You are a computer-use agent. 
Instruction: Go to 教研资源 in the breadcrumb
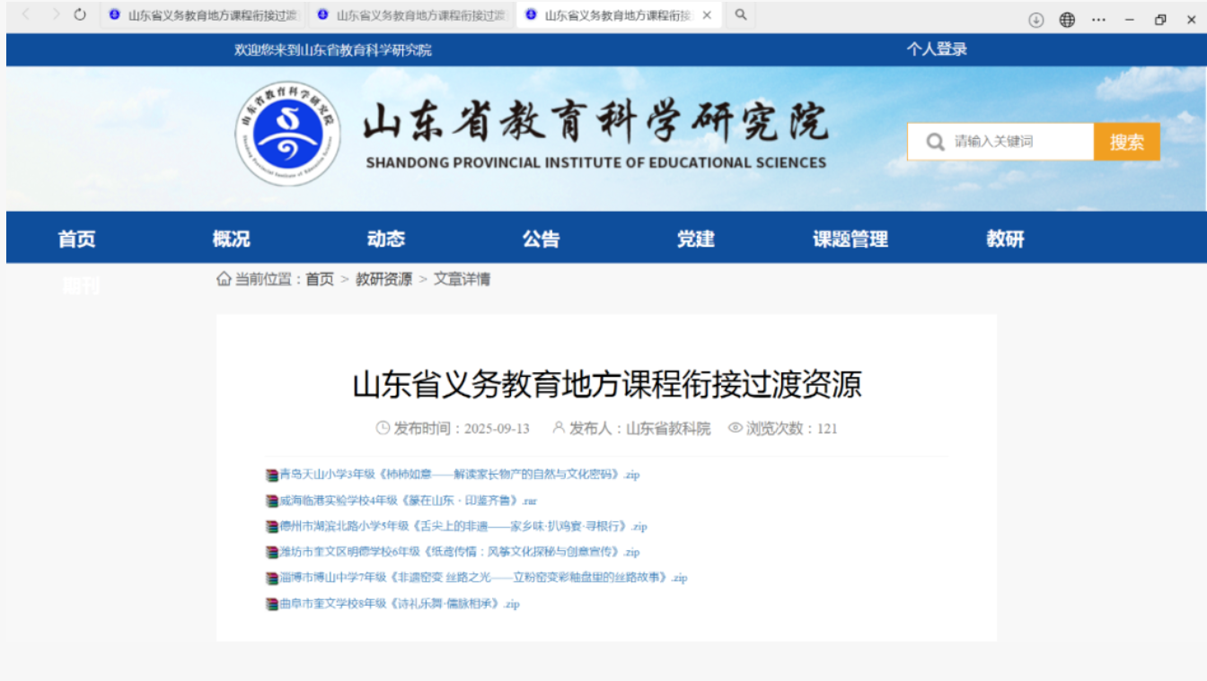(383, 279)
